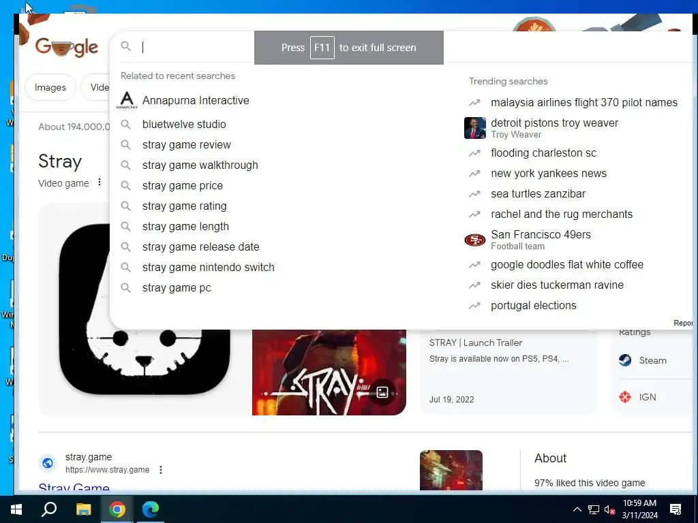Choose 'stray game release date' suggestion

point(201,247)
